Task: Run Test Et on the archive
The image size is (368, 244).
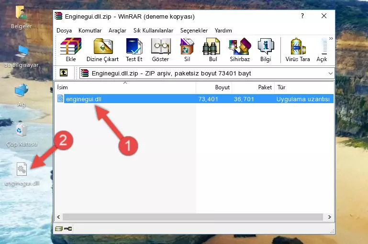Action: [134, 50]
